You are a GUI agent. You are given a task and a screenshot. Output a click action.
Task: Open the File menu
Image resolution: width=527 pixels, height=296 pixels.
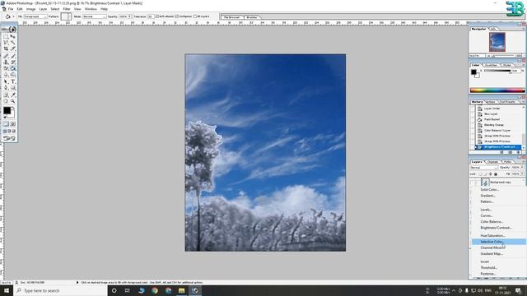point(11,9)
